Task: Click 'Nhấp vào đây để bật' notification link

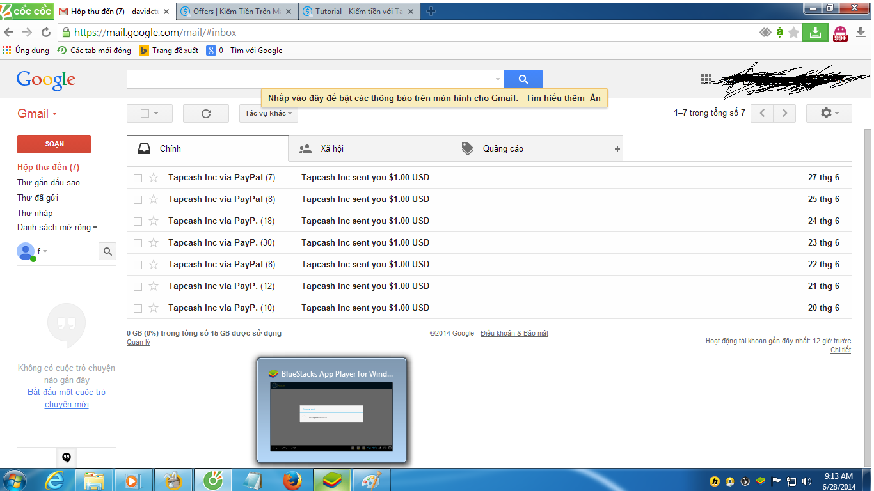Action: 310,98
